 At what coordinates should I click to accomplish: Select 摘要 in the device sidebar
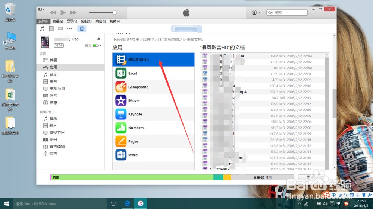click(53, 60)
